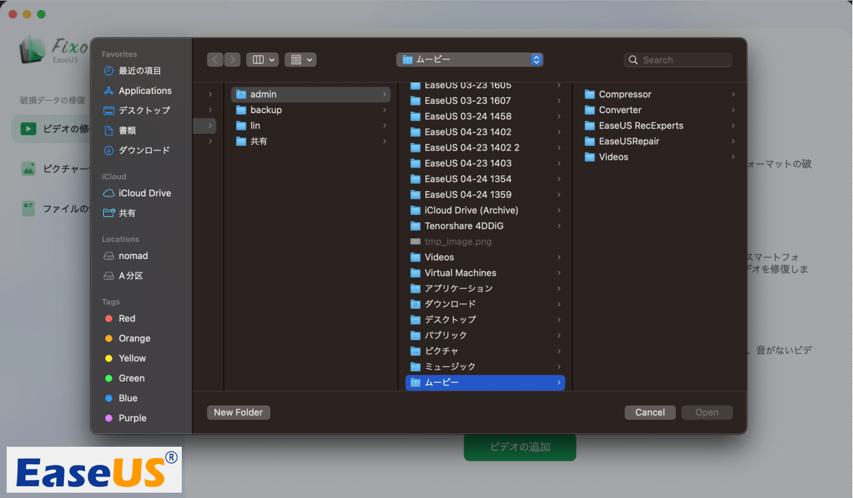853x498 pixels.
Task: Select Virtual Machines folder
Action: click(x=485, y=273)
